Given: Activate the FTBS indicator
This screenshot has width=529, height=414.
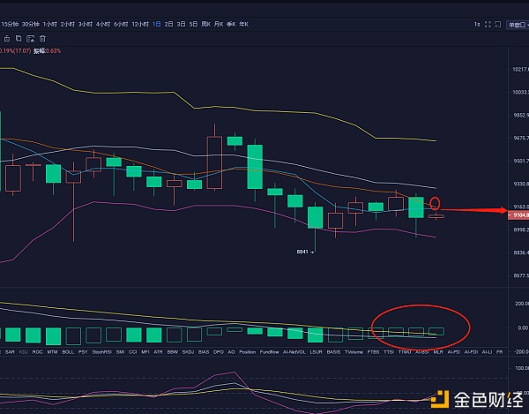Looking at the screenshot, I should [x=373, y=352].
